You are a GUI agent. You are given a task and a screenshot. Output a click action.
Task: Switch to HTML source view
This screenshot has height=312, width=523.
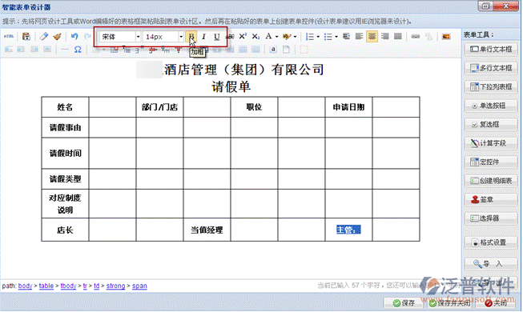pyautogui.click(x=9, y=36)
